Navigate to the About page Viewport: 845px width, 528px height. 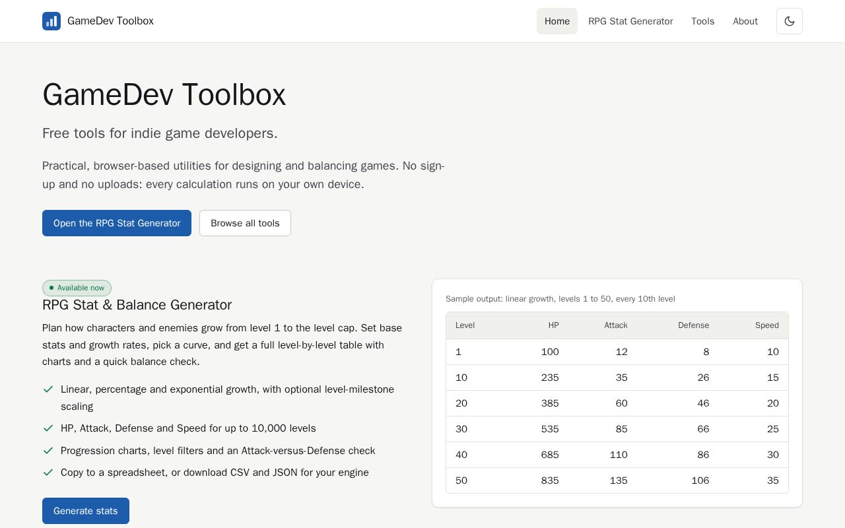tap(745, 21)
